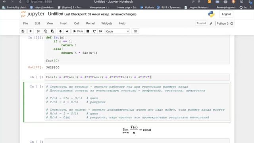Click the output value 3628800
The width and height of the screenshot is (254, 143).
pyautogui.click(x=53, y=68)
